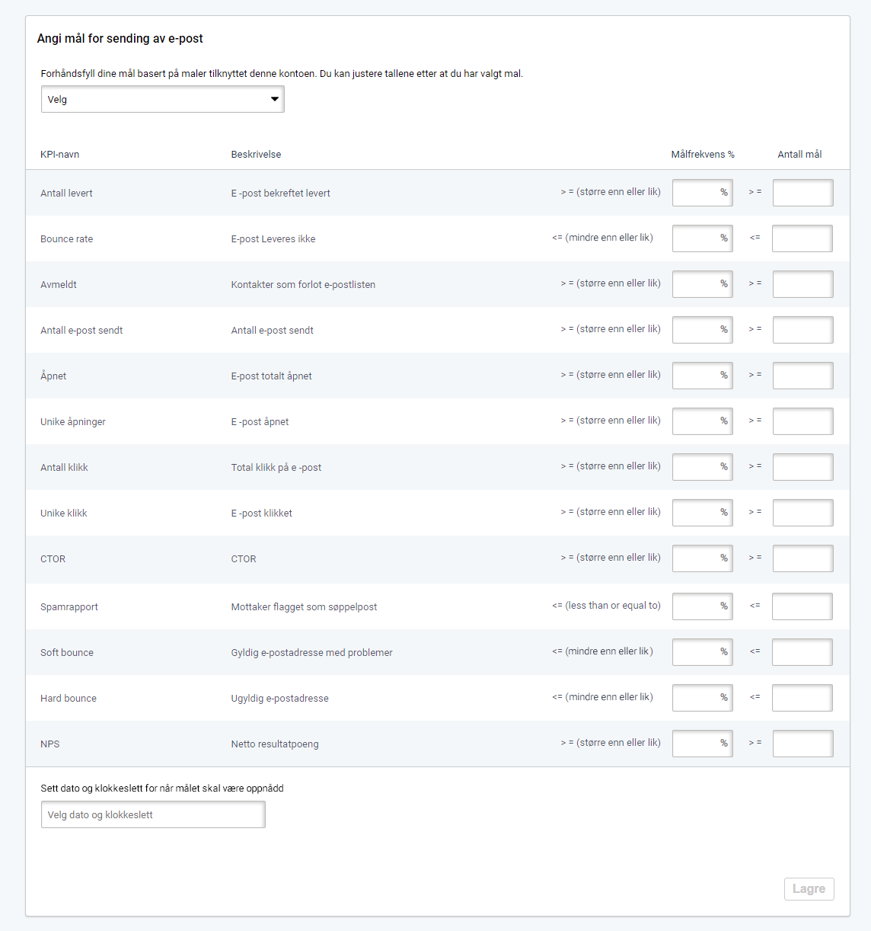Click the dropdown arrow beside Velg

click(x=275, y=99)
